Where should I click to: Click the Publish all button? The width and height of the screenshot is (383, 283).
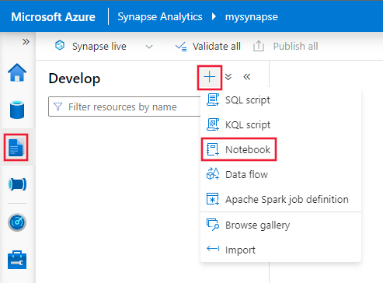click(285, 47)
